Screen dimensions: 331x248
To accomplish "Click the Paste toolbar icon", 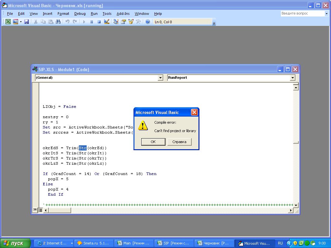I will 51,22.
